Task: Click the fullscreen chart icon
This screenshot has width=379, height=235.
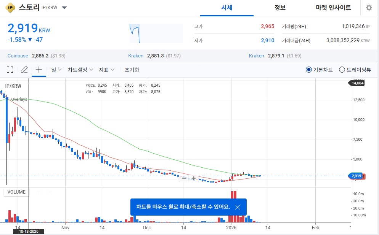Action: pyautogui.click(x=10, y=70)
